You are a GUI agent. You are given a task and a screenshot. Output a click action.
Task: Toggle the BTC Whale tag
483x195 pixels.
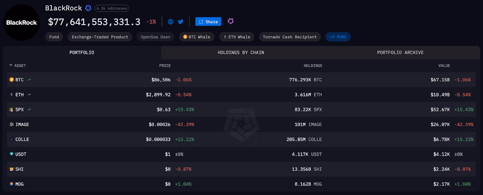(197, 37)
